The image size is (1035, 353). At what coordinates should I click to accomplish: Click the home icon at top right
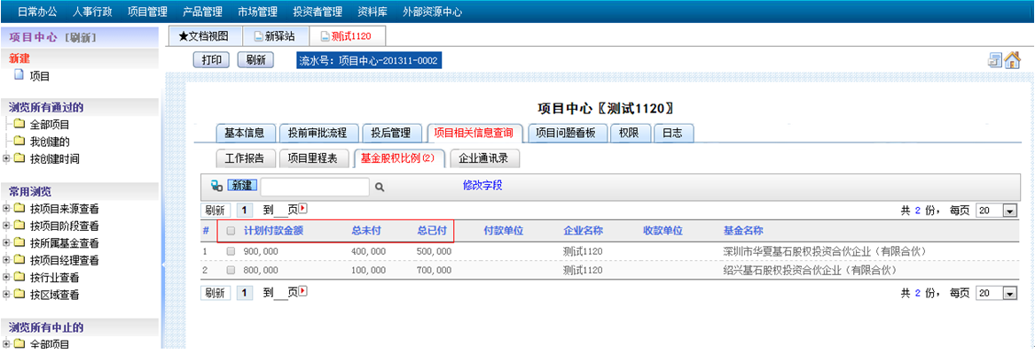tap(1013, 60)
